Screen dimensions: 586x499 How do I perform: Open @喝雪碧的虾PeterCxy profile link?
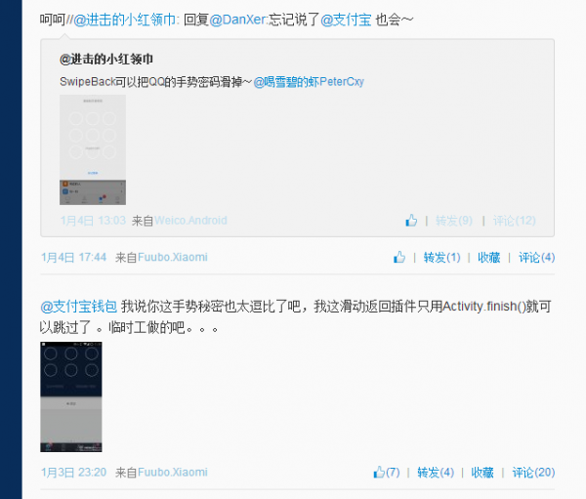point(309,81)
